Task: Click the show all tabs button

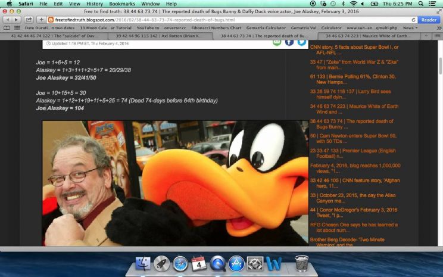Action: pyautogui.click(x=437, y=36)
